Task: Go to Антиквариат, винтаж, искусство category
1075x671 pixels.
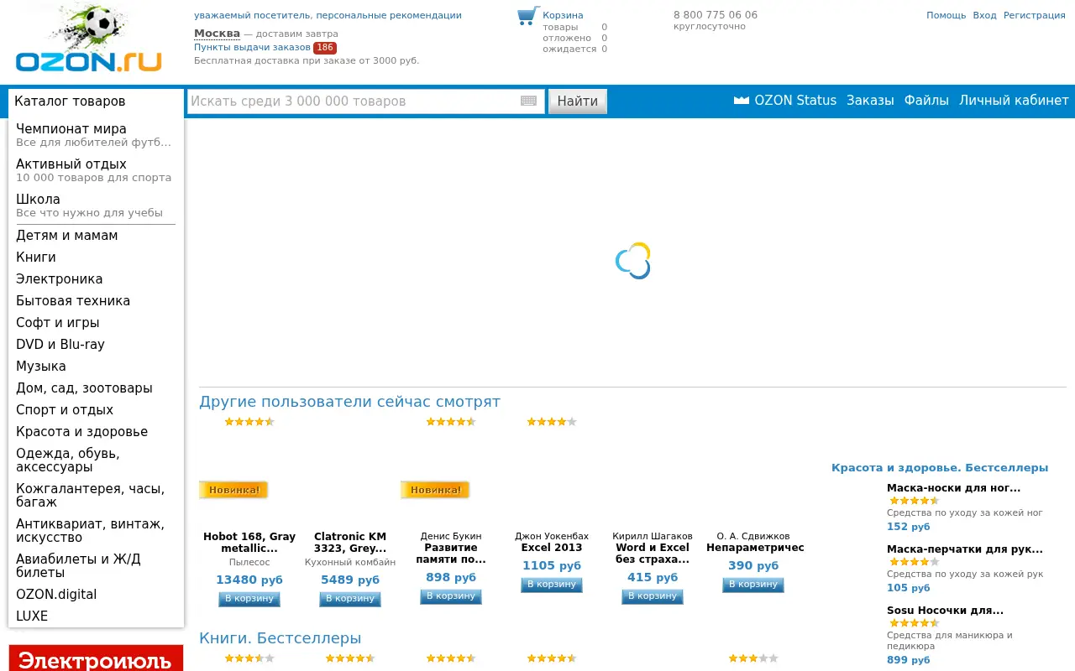Action: pos(91,531)
